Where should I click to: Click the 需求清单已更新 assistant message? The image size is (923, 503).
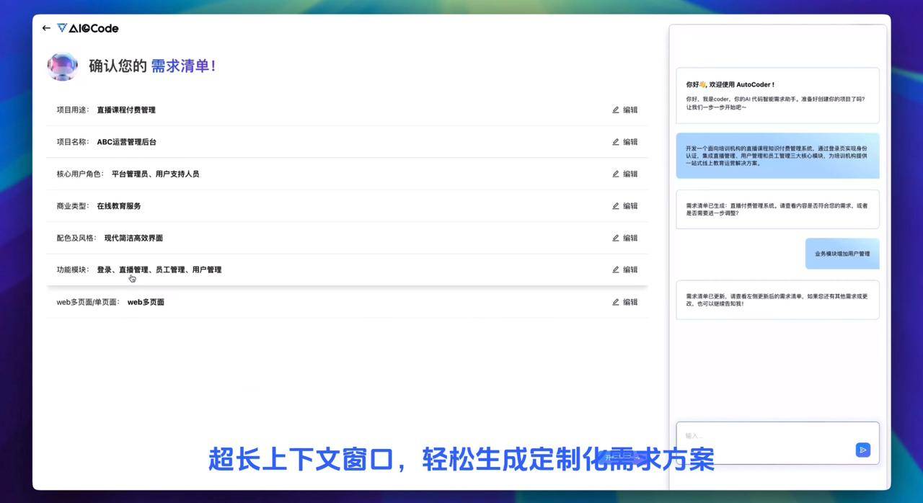click(777, 298)
